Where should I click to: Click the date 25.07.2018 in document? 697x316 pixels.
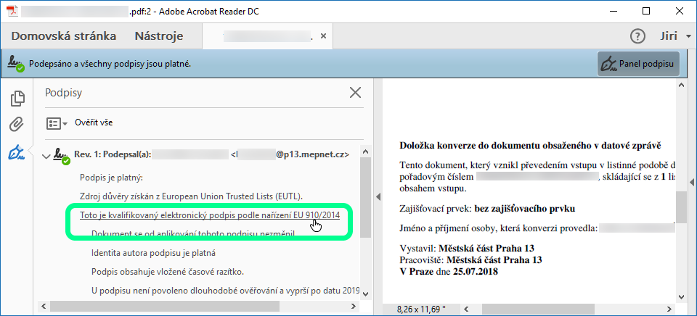(x=476, y=271)
